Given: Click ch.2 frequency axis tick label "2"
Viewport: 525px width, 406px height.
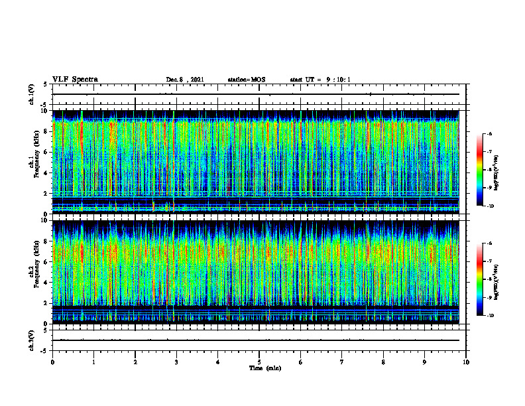Looking at the screenshot, I should [x=45, y=303].
